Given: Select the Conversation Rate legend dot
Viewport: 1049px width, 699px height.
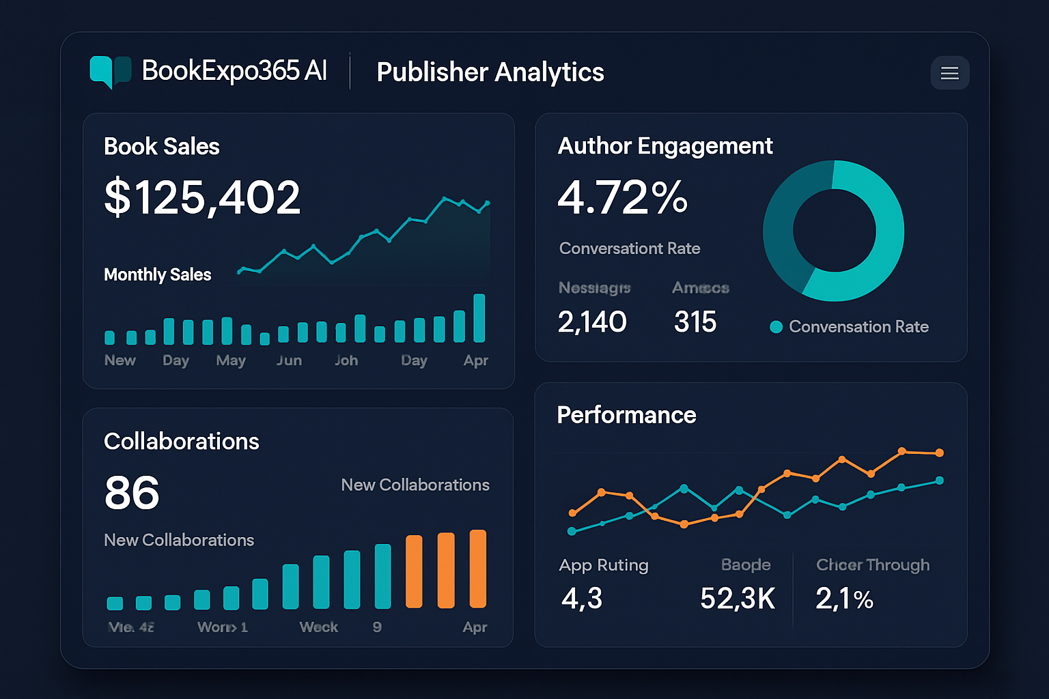Looking at the screenshot, I should click(x=776, y=327).
